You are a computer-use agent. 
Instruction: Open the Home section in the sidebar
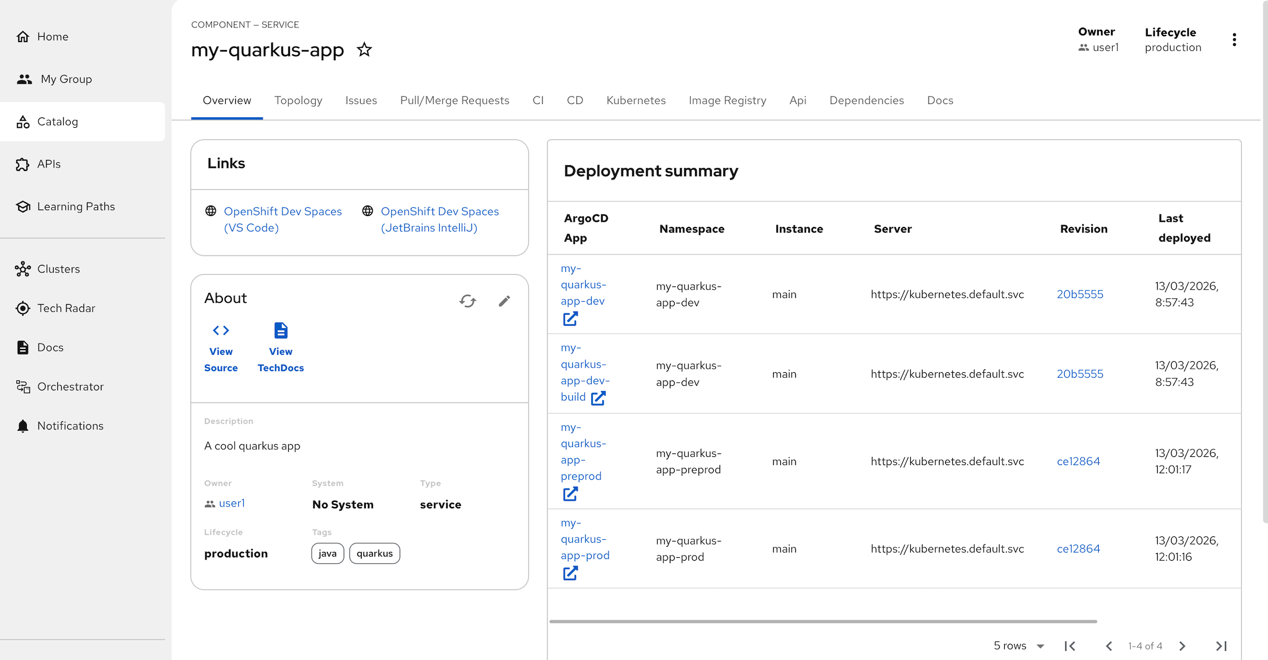point(52,36)
